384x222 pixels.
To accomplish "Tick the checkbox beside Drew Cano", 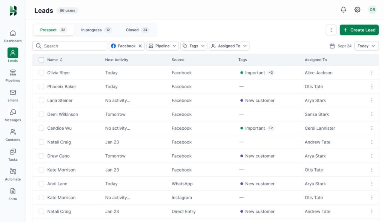I will (x=41, y=156).
